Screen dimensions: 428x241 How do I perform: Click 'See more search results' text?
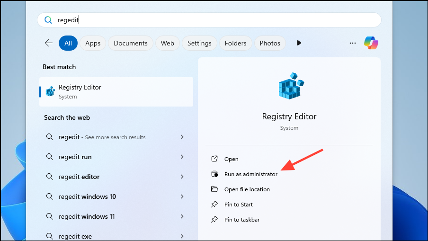pos(115,137)
